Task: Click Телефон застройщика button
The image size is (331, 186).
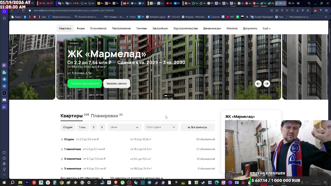Action: tap(85, 83)
